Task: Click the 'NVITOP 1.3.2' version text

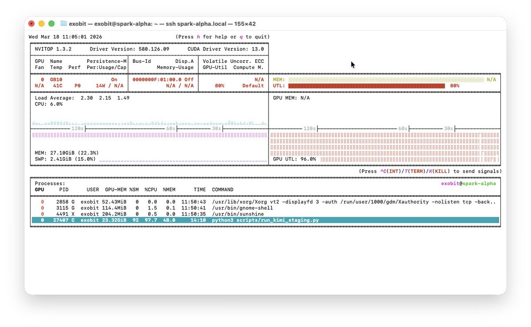Action: pos(54,49)
